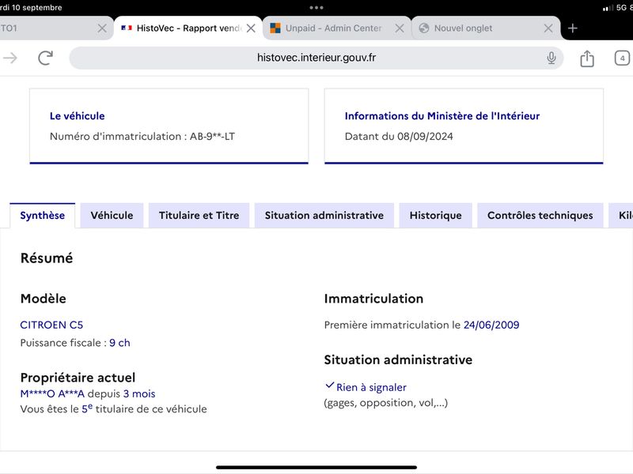The image size is (633, 474).
Task: Tap the 9 ch fiscal power value
Action: coord(120,343)
